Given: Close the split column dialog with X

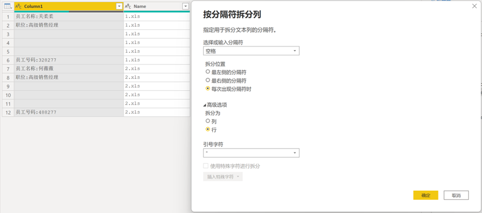Looking at the screenshot, I should point(474,6).
